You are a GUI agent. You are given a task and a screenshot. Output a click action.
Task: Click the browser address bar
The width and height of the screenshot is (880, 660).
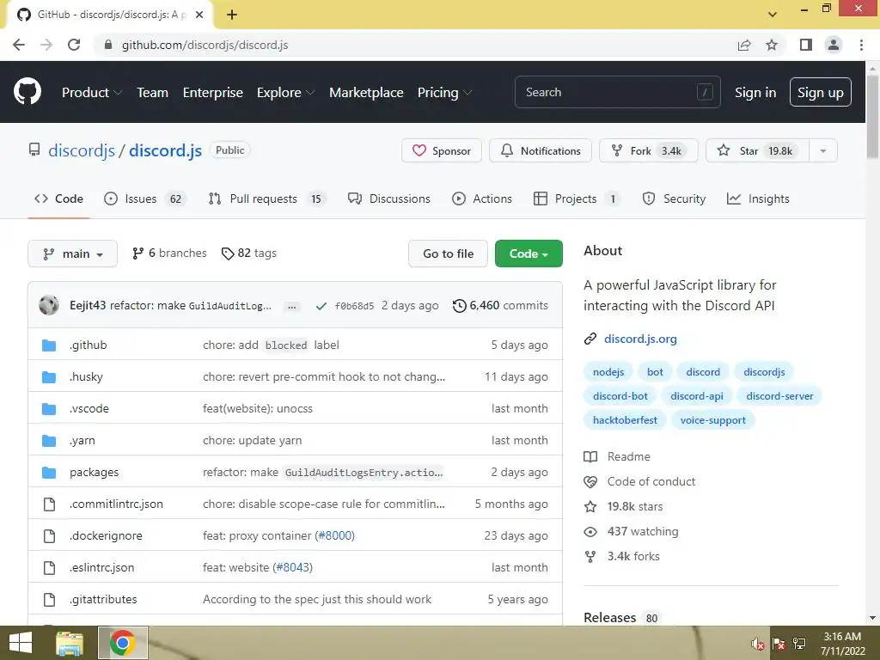point(415,45)
